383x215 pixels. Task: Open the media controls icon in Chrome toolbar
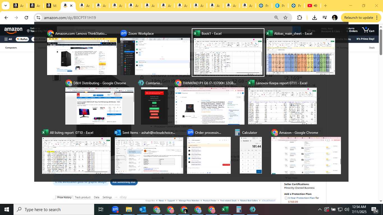(x=325, y=18)
